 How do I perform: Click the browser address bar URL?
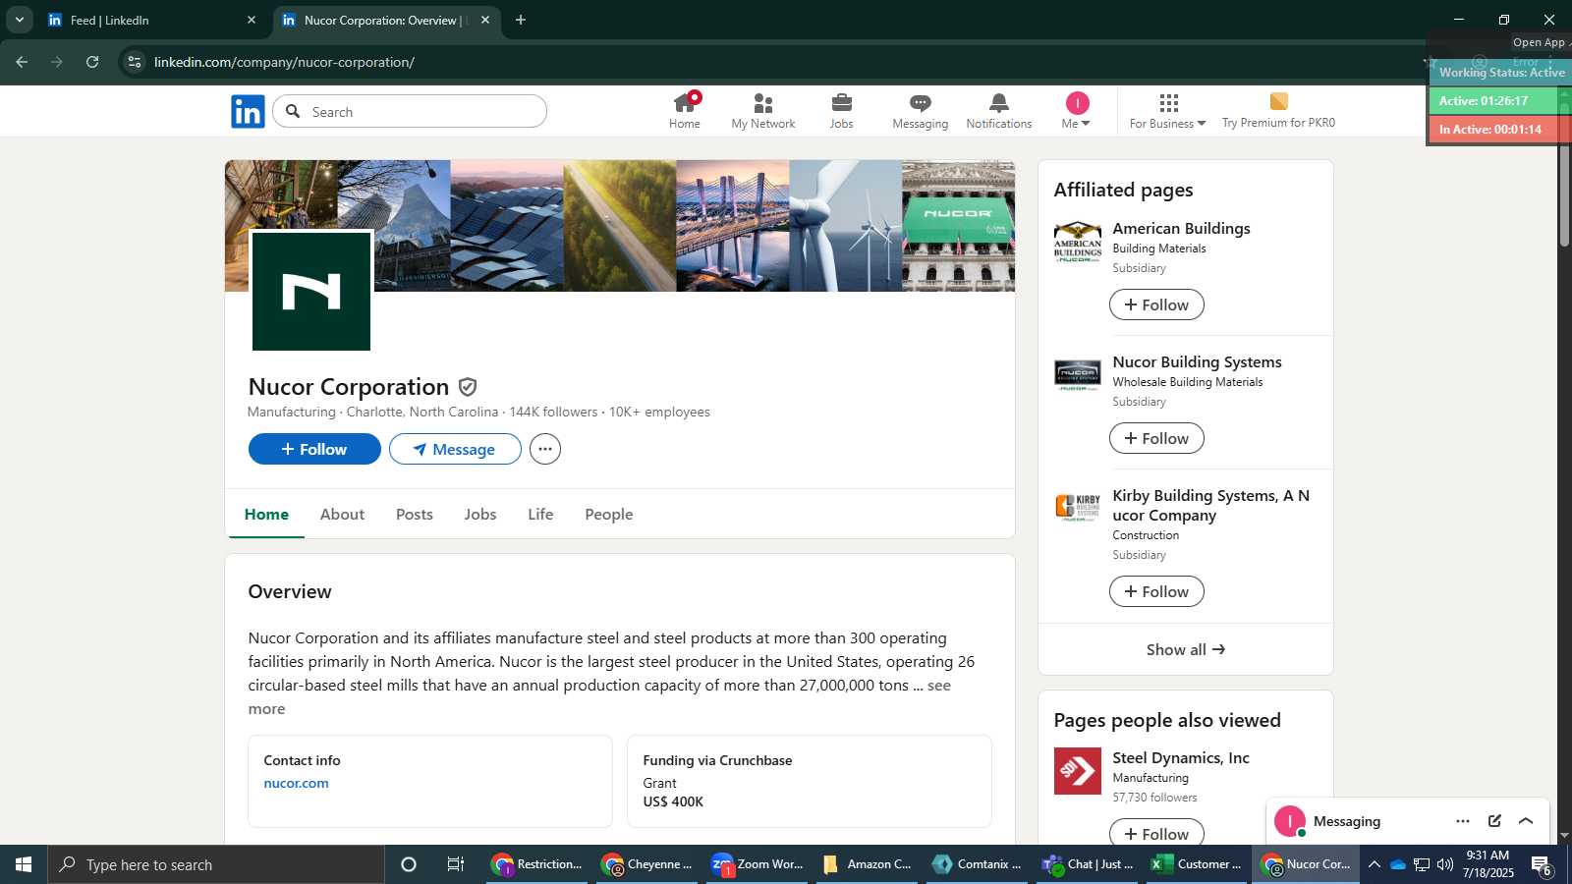click(x=284, y=62)
